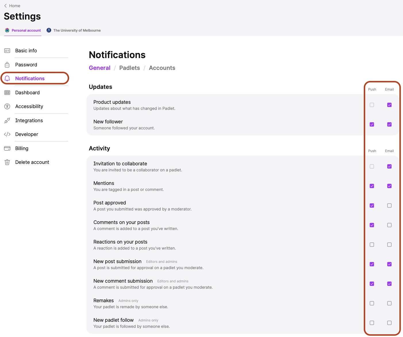Open the Accounts notifications tab
This screenshot has height=337, width=403.
(162, 68)
